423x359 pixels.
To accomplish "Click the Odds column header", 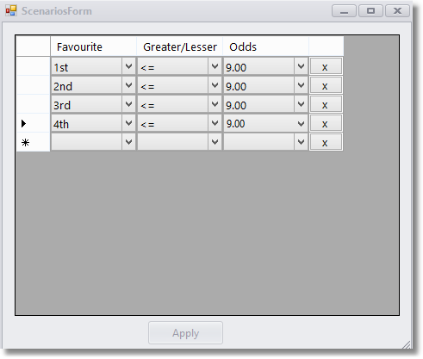I will 265,46.
